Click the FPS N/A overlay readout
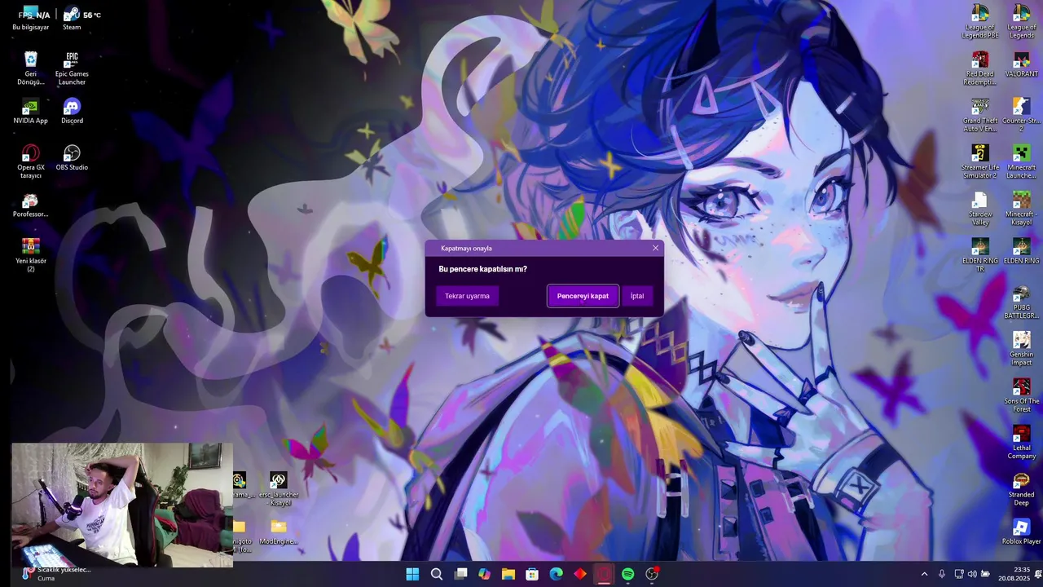Viewport: 1043px width, 587px height. click(x=34, y=15)
